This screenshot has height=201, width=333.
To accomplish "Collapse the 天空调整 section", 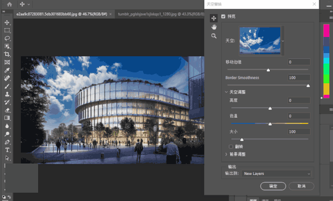I will (x=226, y=92).
